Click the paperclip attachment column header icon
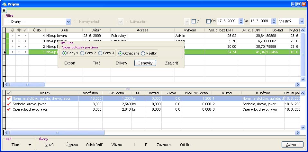308x152 pixels. pyautogui.click(x=13, y=30)
